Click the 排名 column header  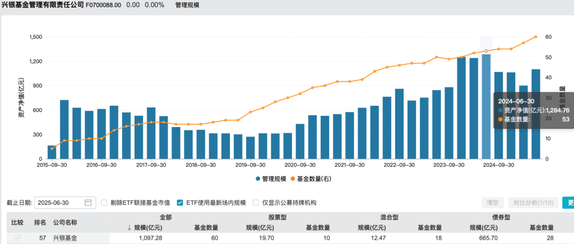point(40,222)
